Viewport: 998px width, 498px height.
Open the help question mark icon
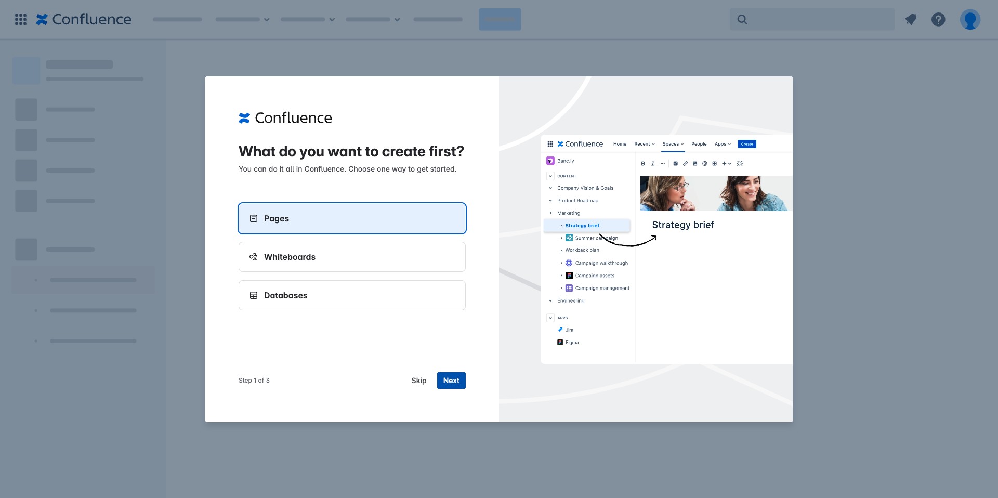[x=938, y=20]
